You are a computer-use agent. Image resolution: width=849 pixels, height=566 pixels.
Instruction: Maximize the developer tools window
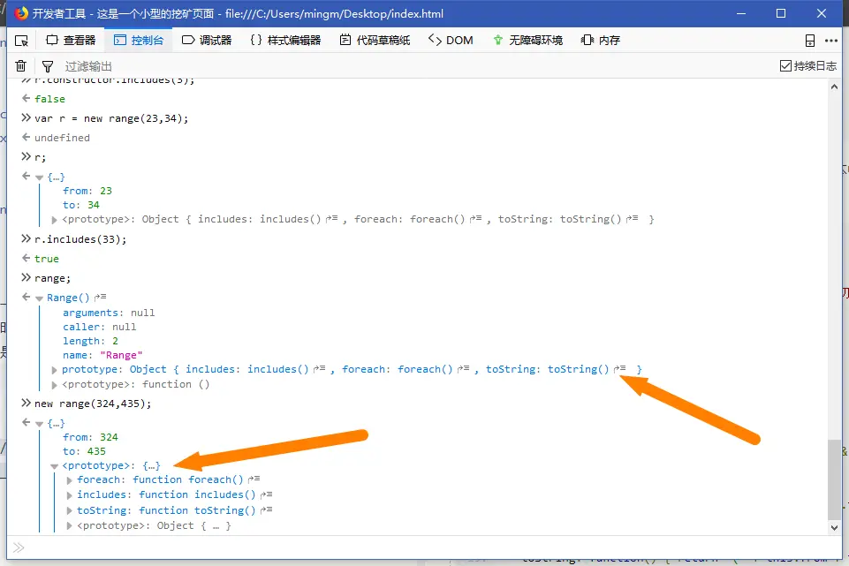(x=781, y=13)
